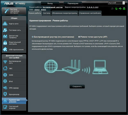Click the router illustration in the diagram
128x115 pixels.
[x=71, y=66]
